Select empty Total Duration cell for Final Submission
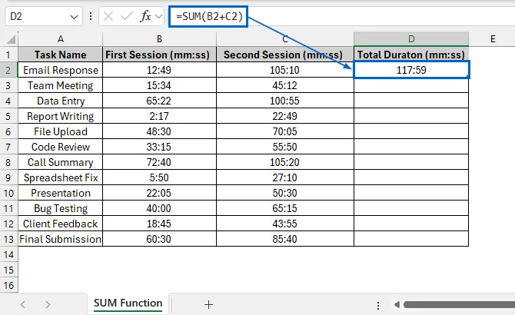This screenshot has height=315, width=515. [411, 239]
